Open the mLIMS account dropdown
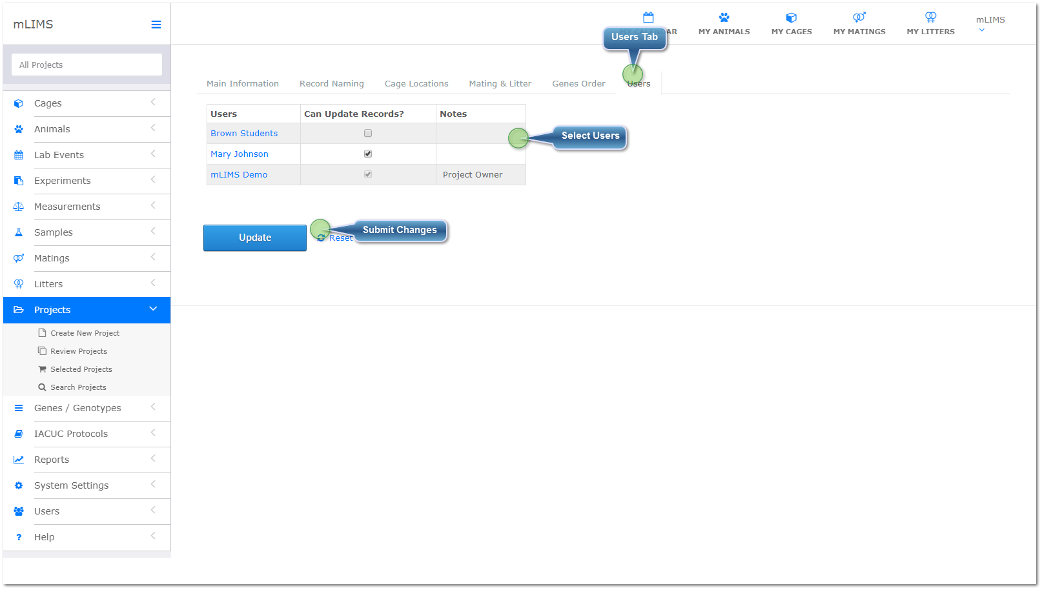The width and height of the screenshot is (1042, 590). click(990, 23)
